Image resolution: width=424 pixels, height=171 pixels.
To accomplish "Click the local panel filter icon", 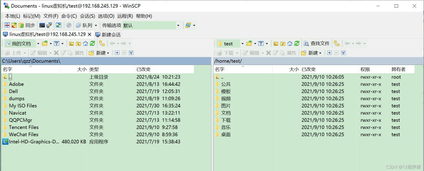I will click(56, 44).
